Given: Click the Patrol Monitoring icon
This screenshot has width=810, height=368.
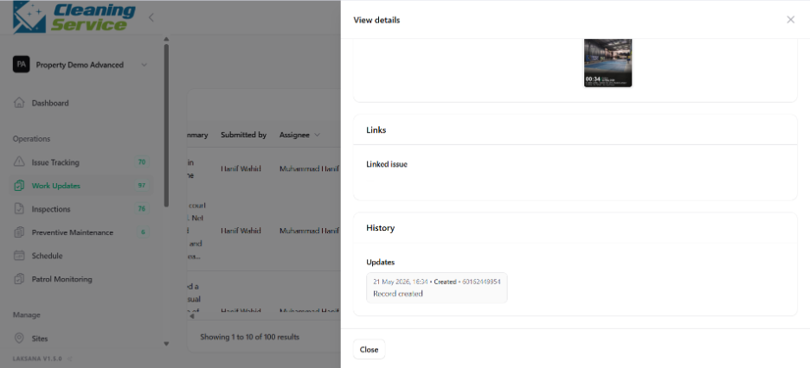Looking at the screenshot, I should click(19, 279).
